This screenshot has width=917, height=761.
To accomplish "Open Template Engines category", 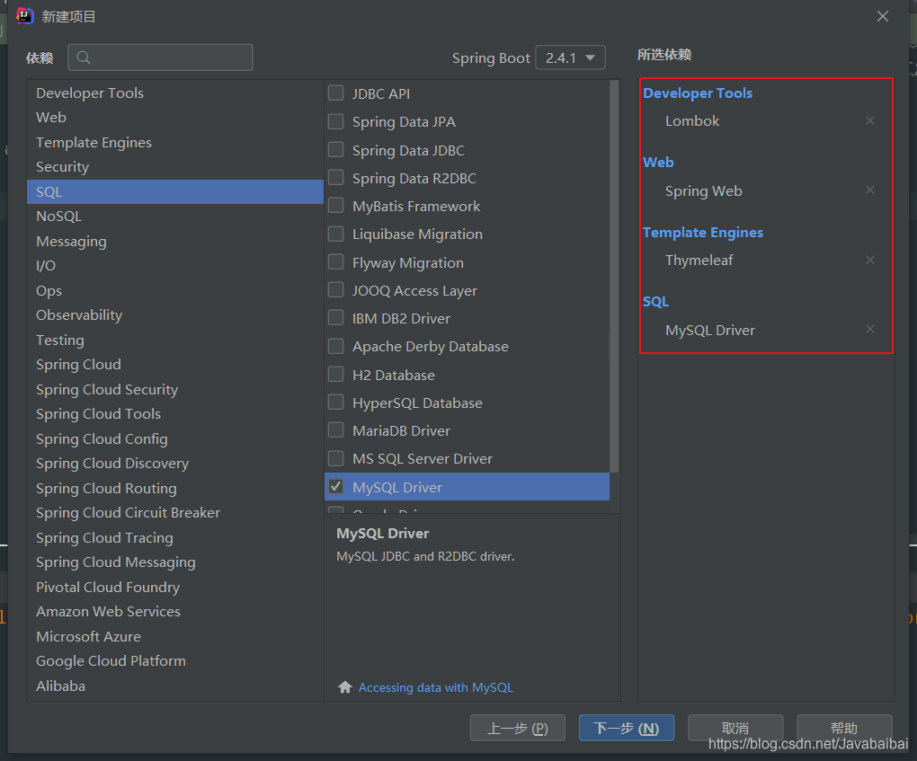I will pos(175,142).
